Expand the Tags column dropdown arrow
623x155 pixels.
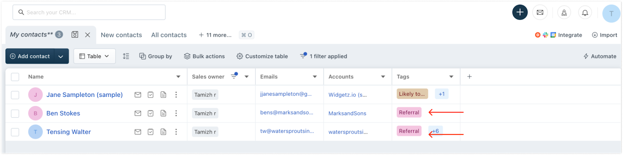pos(451,77)
